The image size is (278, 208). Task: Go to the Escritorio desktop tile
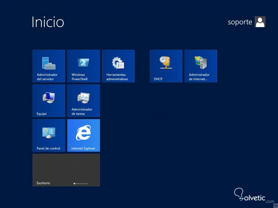click(66, 170)
